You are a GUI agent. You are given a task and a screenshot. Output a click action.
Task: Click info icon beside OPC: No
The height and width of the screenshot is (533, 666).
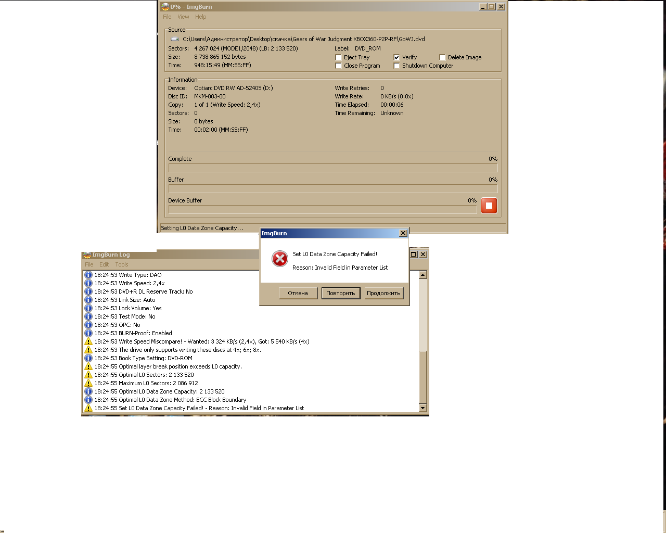88,325
